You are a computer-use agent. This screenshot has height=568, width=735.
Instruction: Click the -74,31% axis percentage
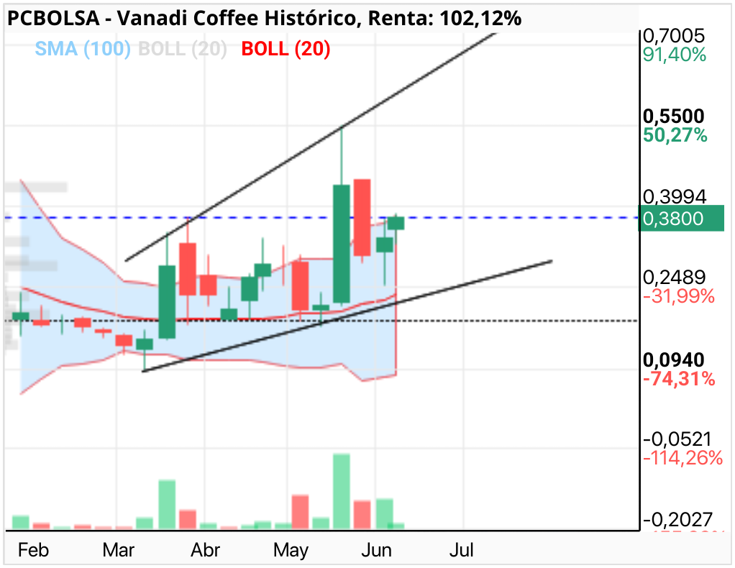click(x=679, y=379)
